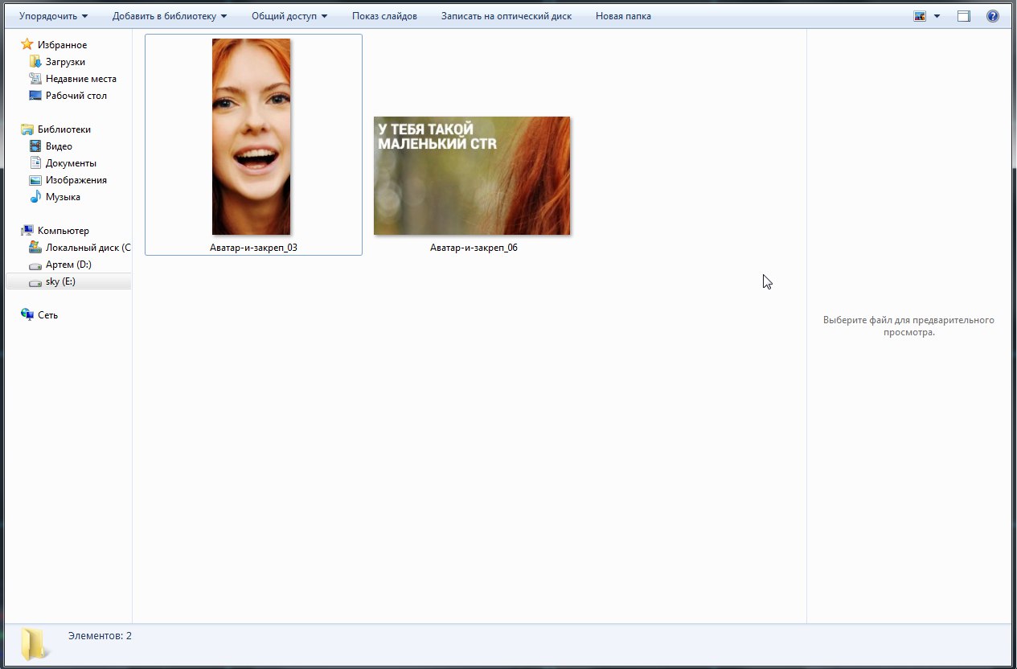The height and width of the screenshot is (669, 1017).
Task: Click the Help question mark icon
Action: click(993, 16)
